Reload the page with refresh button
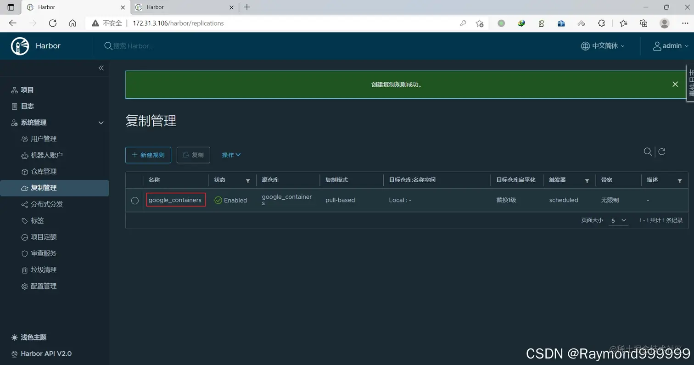 (x=52, y=23)
